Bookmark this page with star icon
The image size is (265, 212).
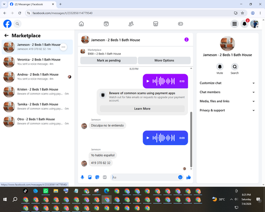pos(242,13)
